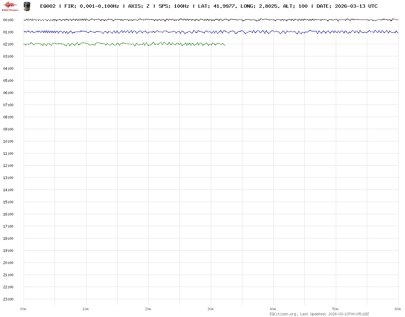This screenshot has height=317, width=405.
Task: Click the 50m mark on the time axis
Action: pyautogui.click(x=335, y=309)
